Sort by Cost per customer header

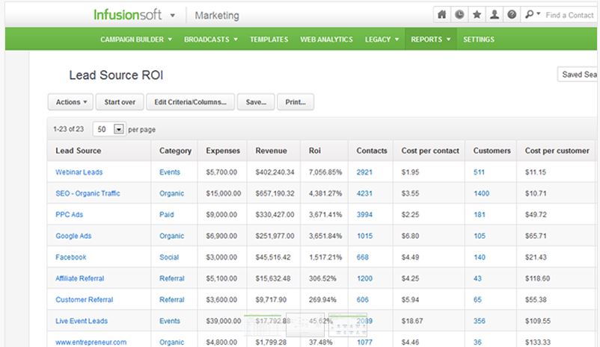point(557,151)
